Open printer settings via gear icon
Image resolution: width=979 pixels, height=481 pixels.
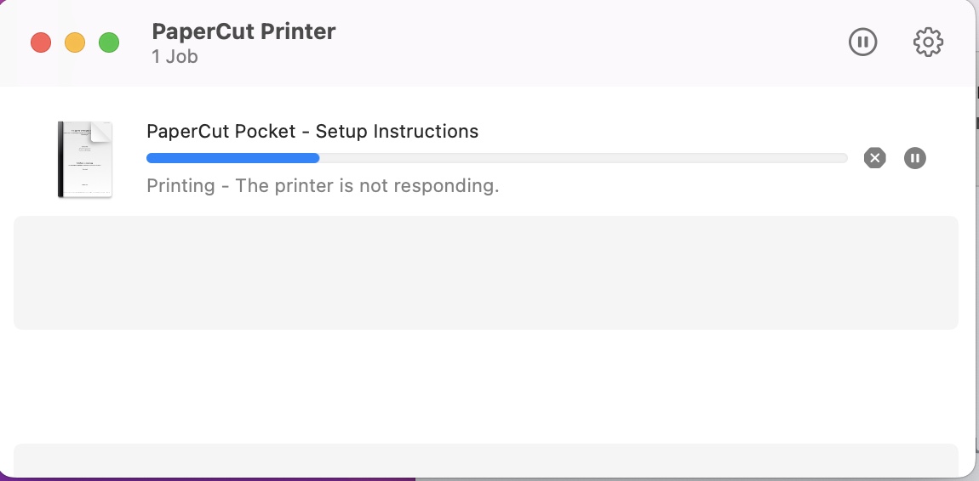click(929, 42)
